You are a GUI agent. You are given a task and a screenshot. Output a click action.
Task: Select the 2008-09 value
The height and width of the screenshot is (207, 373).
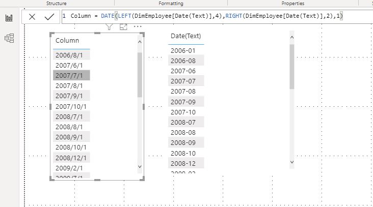pos(186,143)
